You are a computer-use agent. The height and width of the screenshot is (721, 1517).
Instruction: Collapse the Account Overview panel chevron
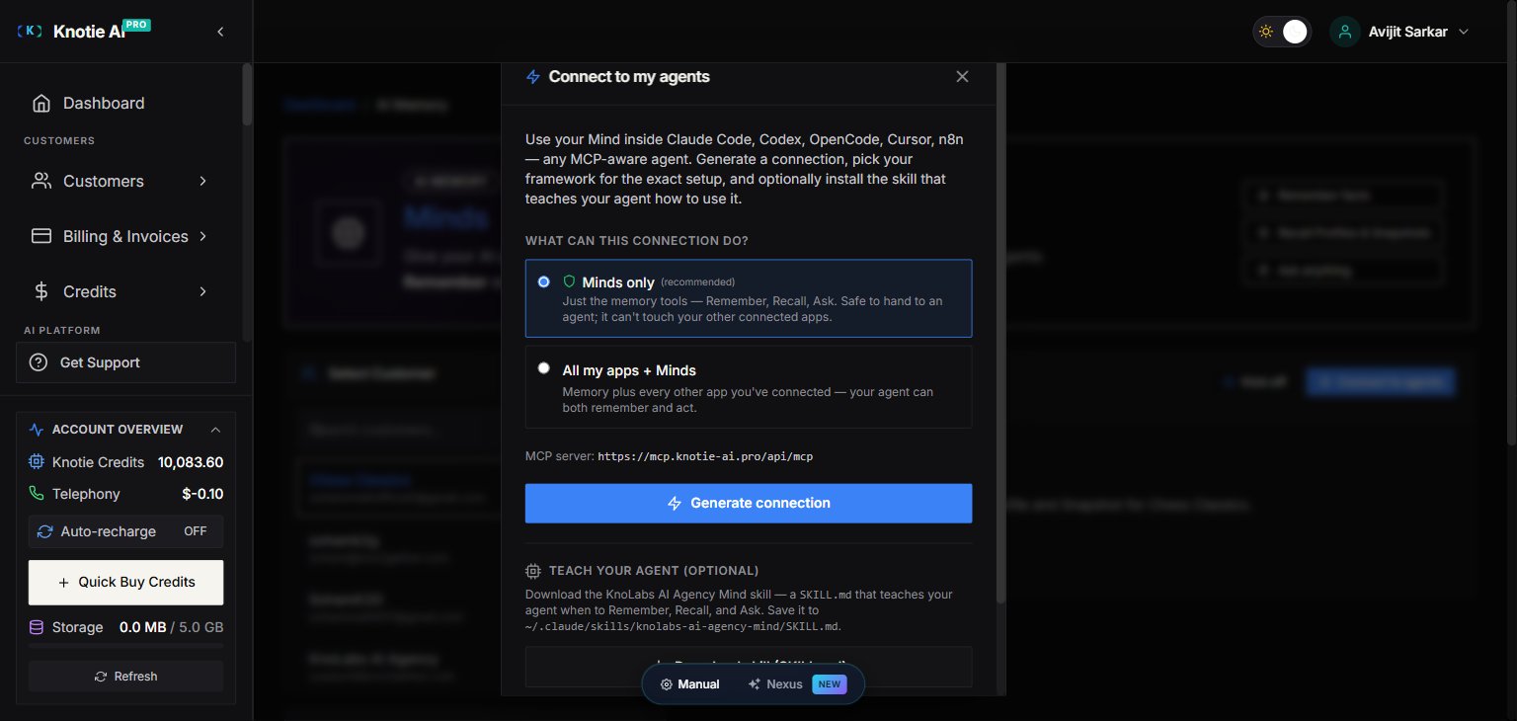pos(215,430)
